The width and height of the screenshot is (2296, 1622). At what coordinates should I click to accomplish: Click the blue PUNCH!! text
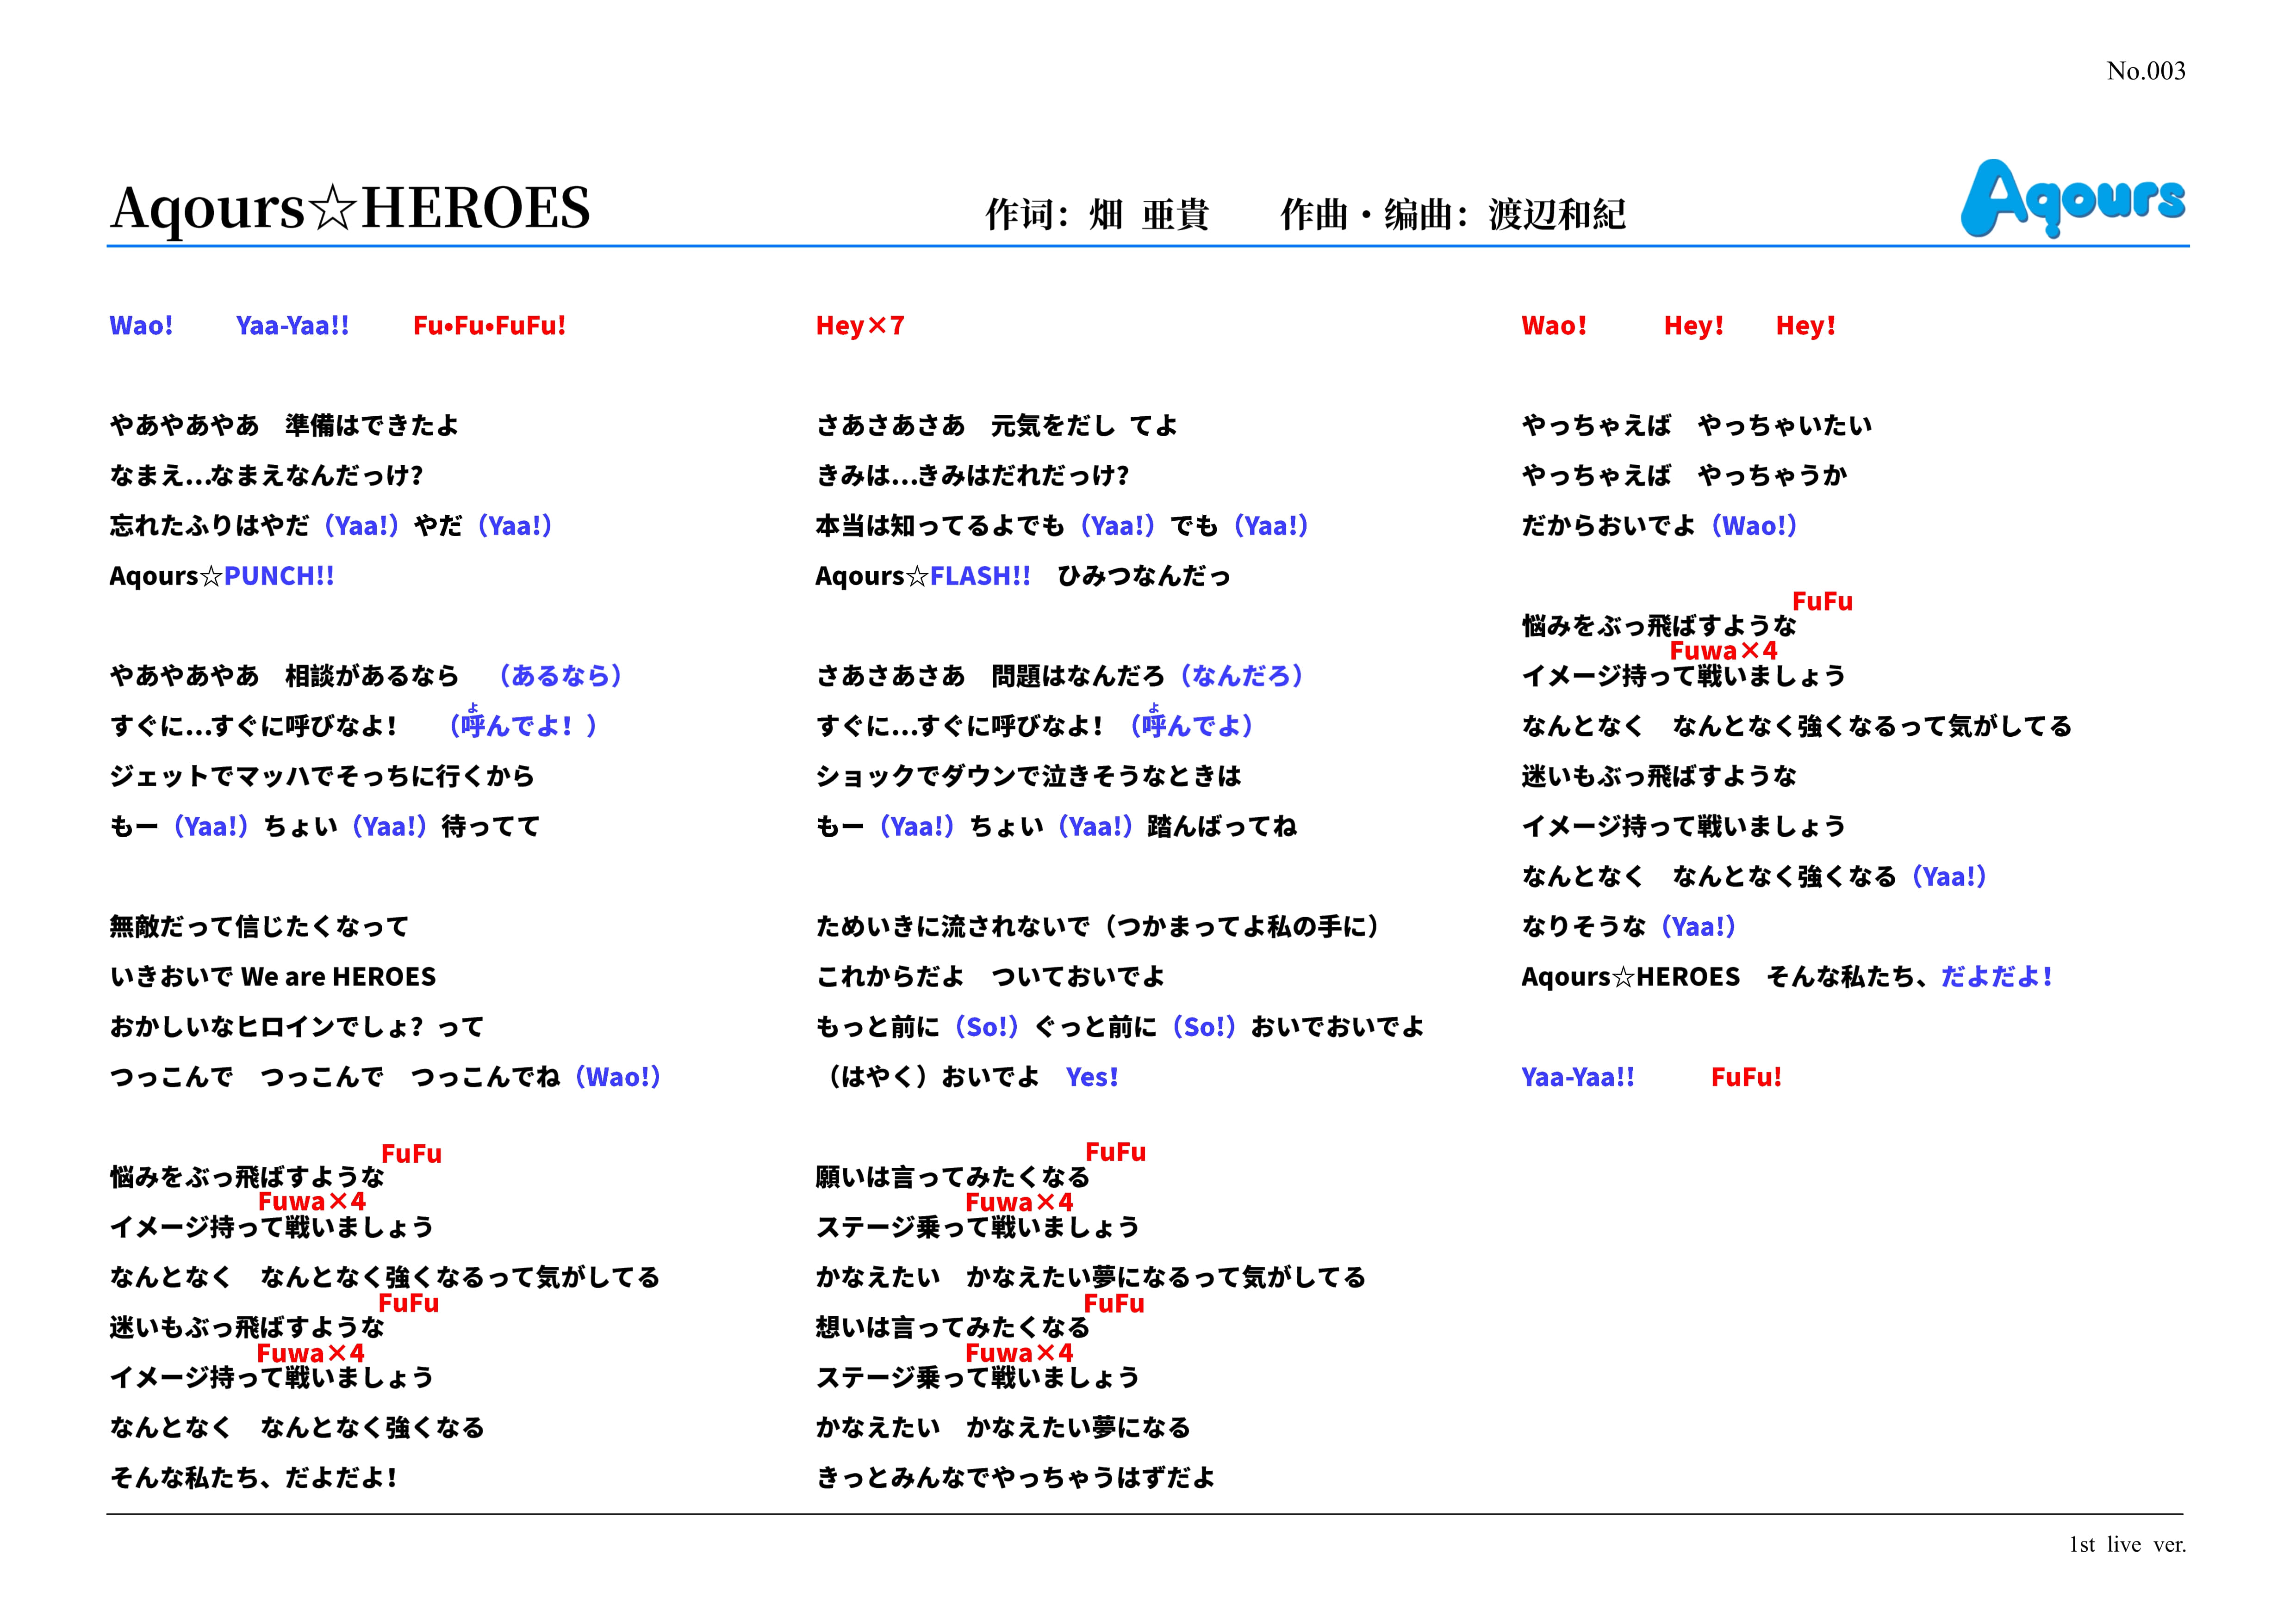pos(279,576)
